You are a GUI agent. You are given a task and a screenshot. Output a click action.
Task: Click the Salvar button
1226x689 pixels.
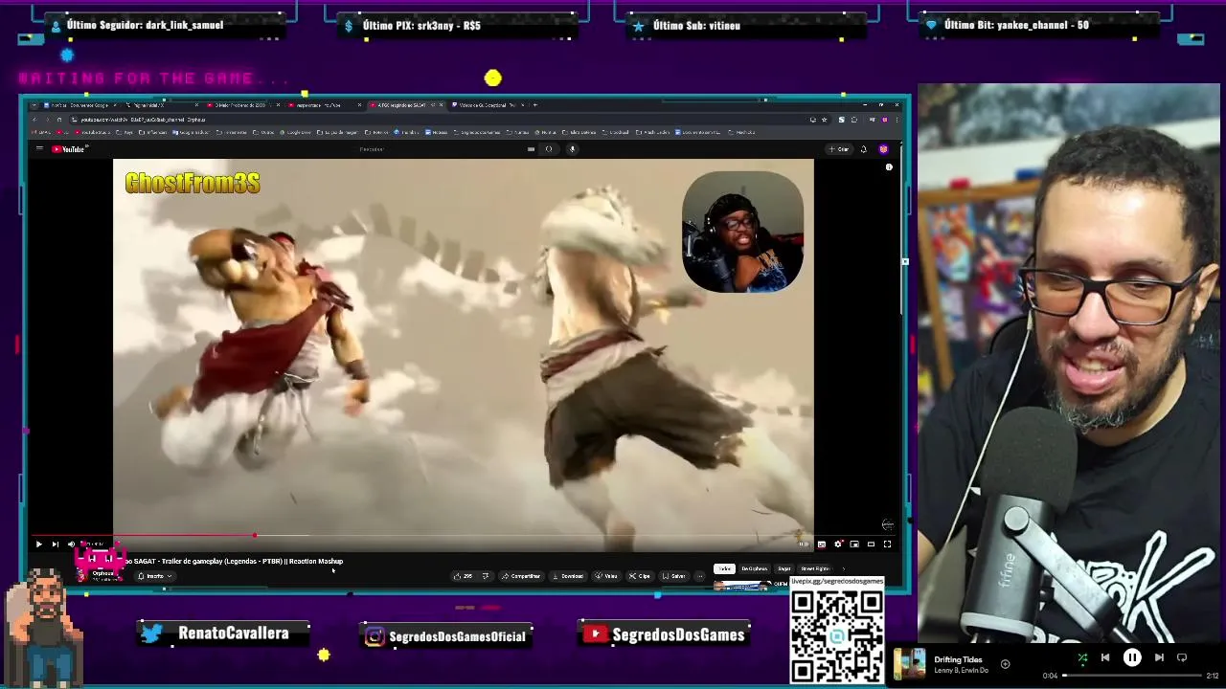click(x=673, y=576)
